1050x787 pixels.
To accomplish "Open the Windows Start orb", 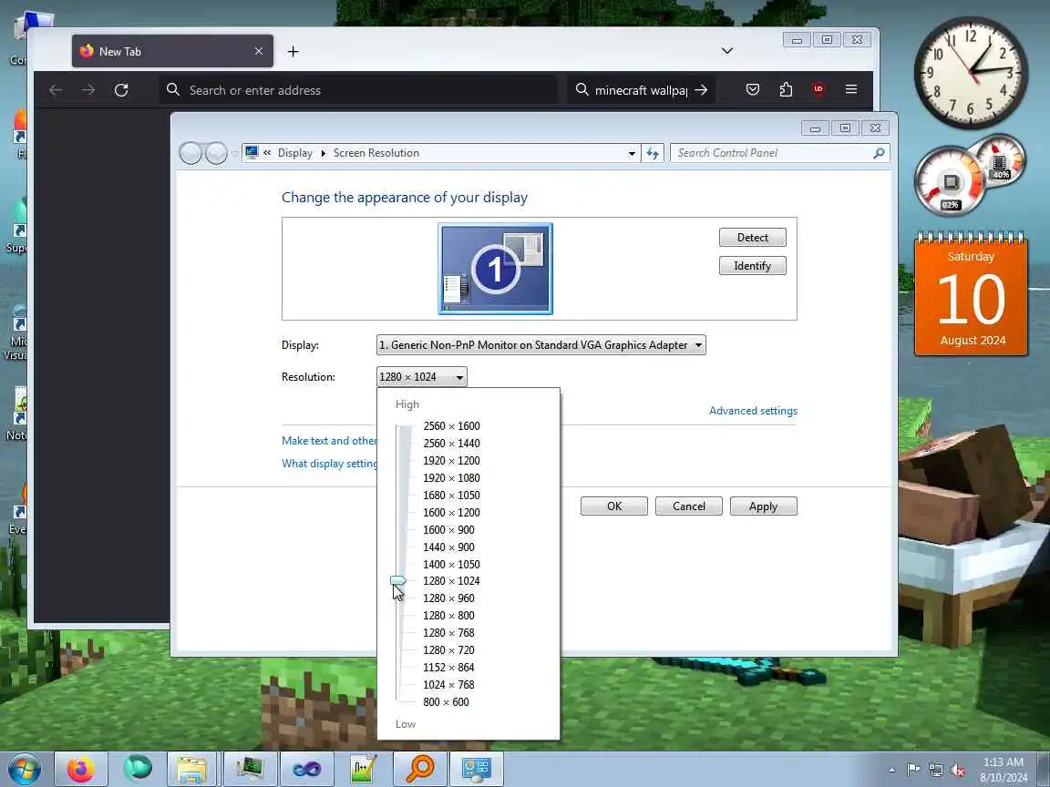I will click(24, 769).
